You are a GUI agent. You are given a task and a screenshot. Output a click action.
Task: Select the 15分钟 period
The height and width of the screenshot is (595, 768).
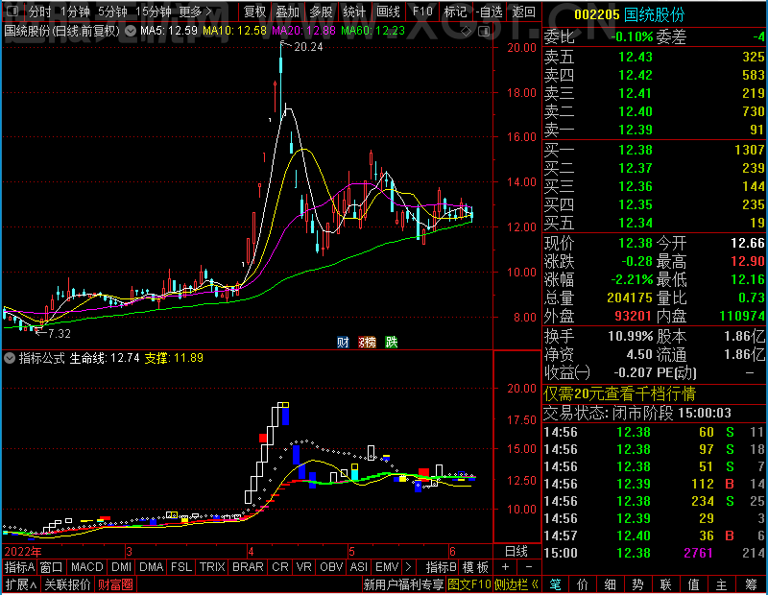[154, 12]
